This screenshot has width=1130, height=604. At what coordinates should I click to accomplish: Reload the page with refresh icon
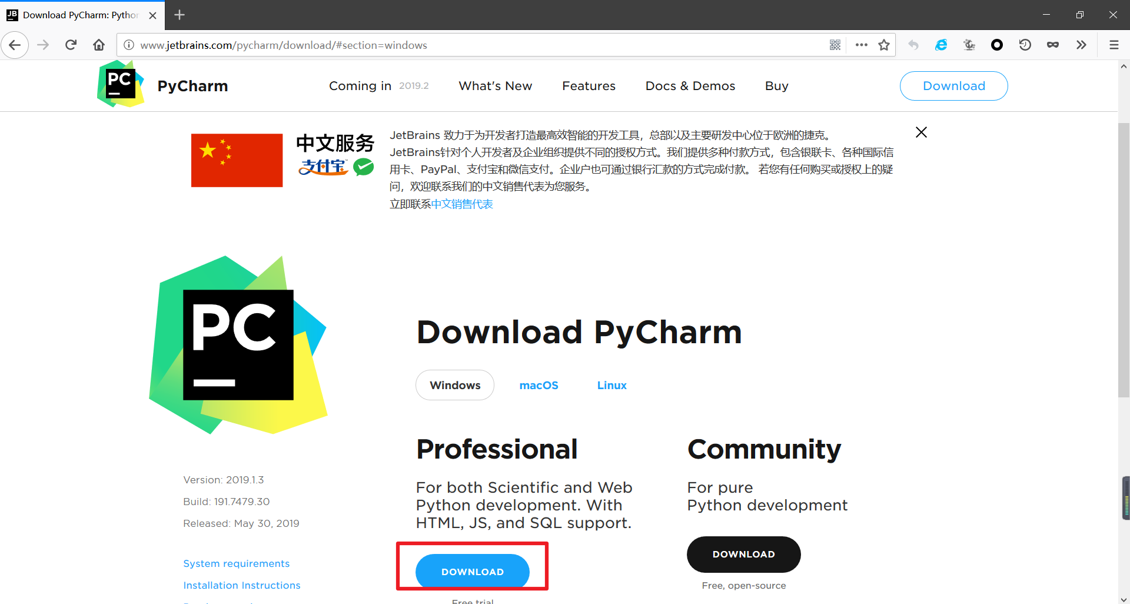(x=71, y=45)
